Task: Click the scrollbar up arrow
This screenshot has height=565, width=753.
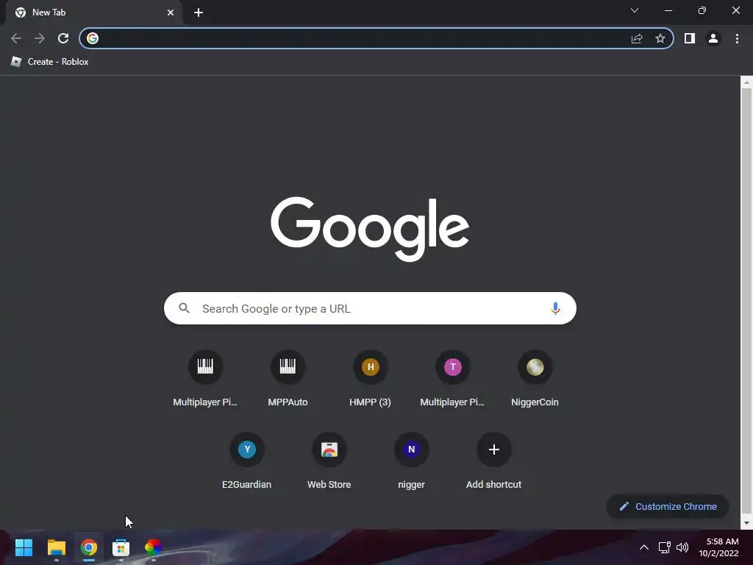Action: pyautogui.click(x=746, y=82)
